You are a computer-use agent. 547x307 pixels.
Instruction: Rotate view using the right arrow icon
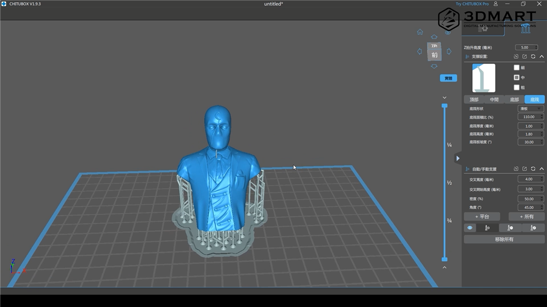click(449, 52)
